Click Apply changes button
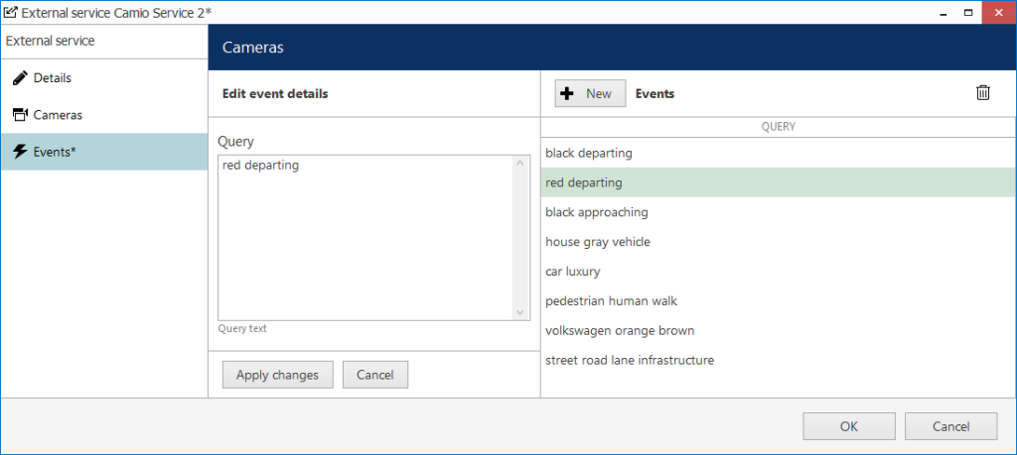The width and height of the screenshot is (1017, 455). point(278,375)
